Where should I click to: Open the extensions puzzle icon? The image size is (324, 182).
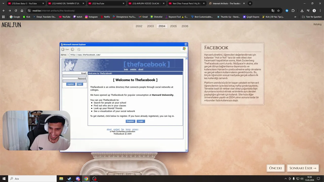click(x=293, y=11)
